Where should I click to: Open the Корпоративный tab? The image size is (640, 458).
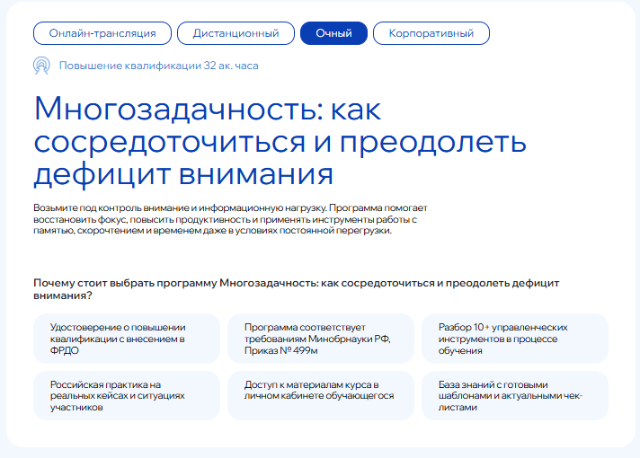[x=431, y=33]
